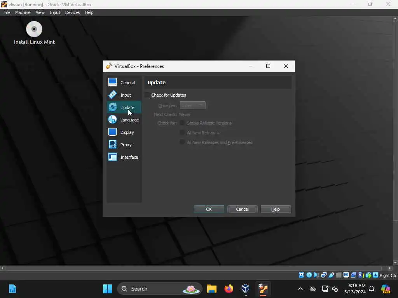Click the network connection tray icon
The image size is (398, 298).
[325, 289]
